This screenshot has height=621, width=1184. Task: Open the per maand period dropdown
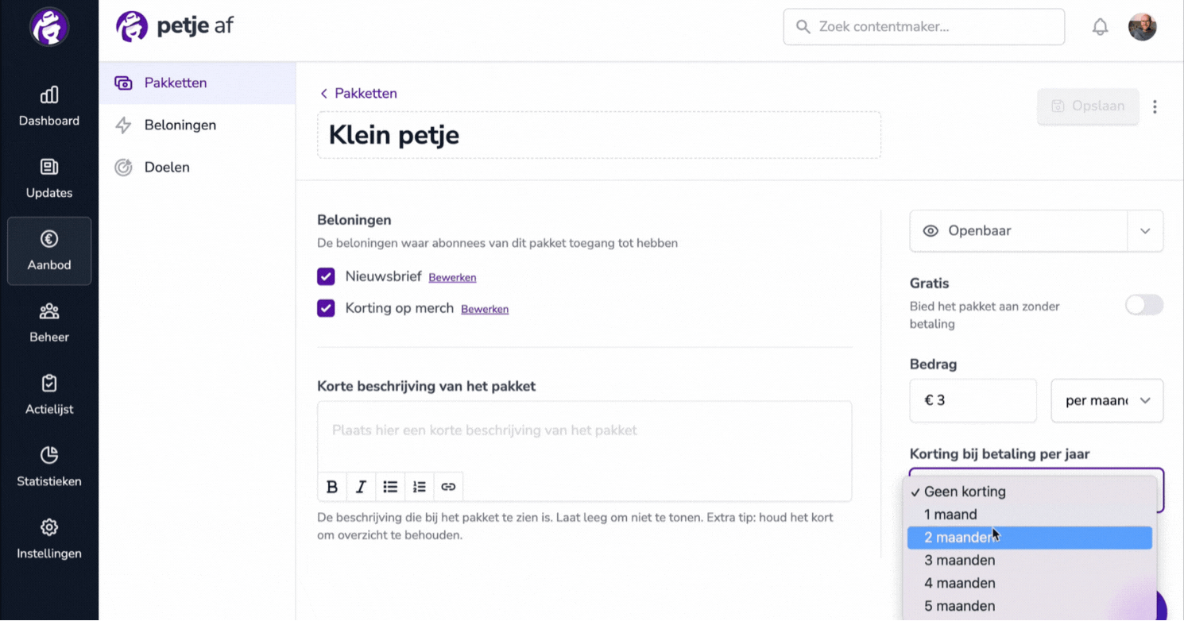point(1107,400)
